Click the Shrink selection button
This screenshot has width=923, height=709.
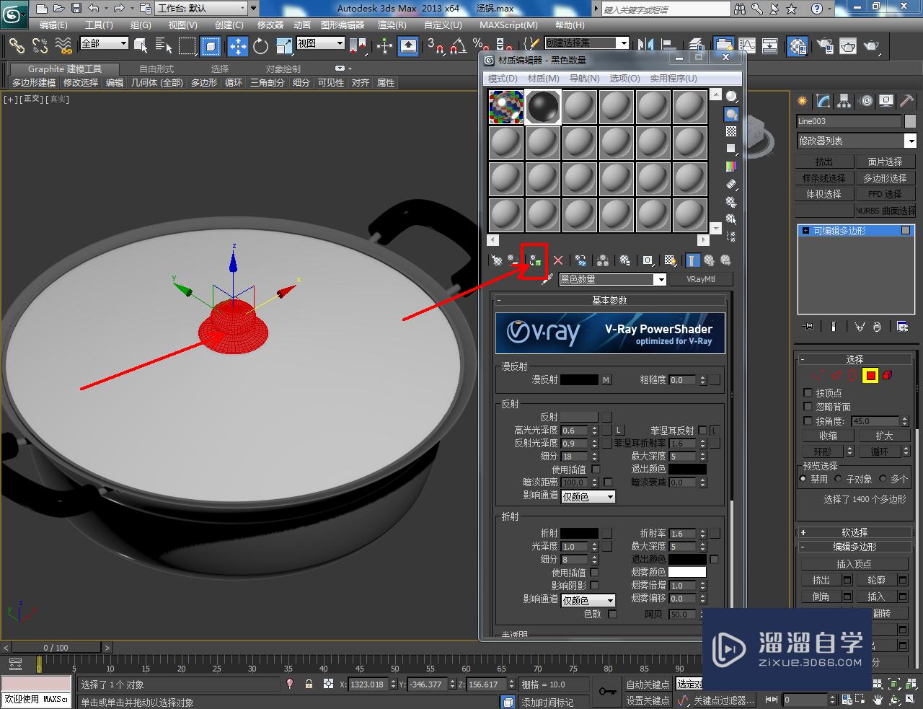[828, 436]
